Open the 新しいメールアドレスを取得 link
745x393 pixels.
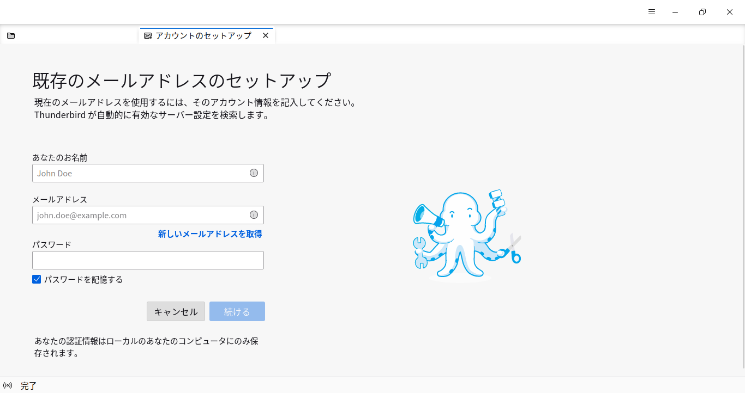click(x=210, y=234)
